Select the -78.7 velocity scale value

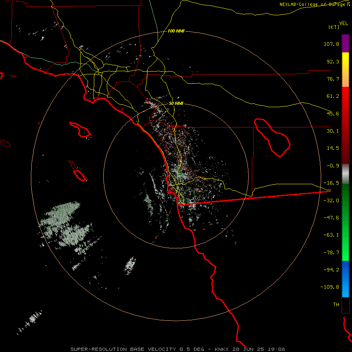point(331,253)
